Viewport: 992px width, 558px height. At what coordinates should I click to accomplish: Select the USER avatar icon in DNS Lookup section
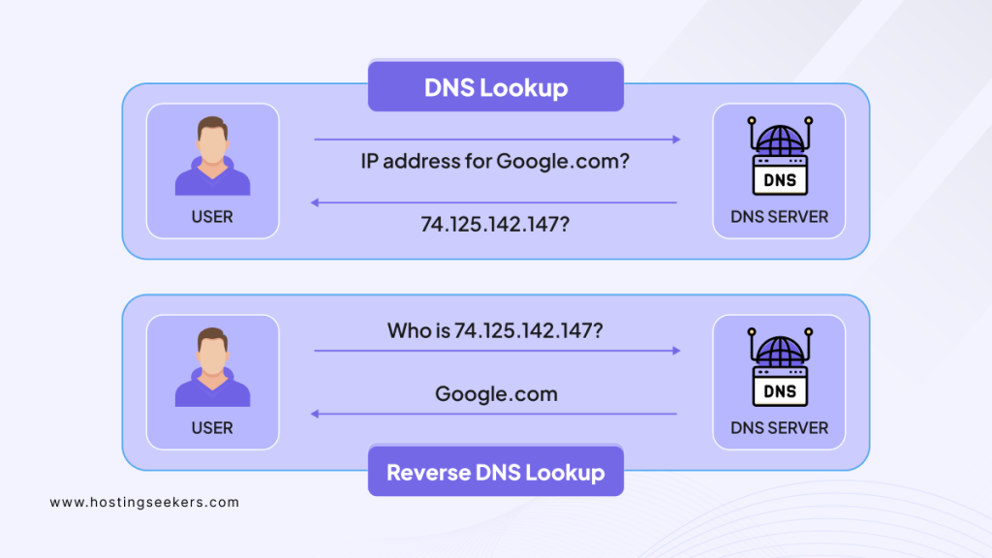point(212,155)
